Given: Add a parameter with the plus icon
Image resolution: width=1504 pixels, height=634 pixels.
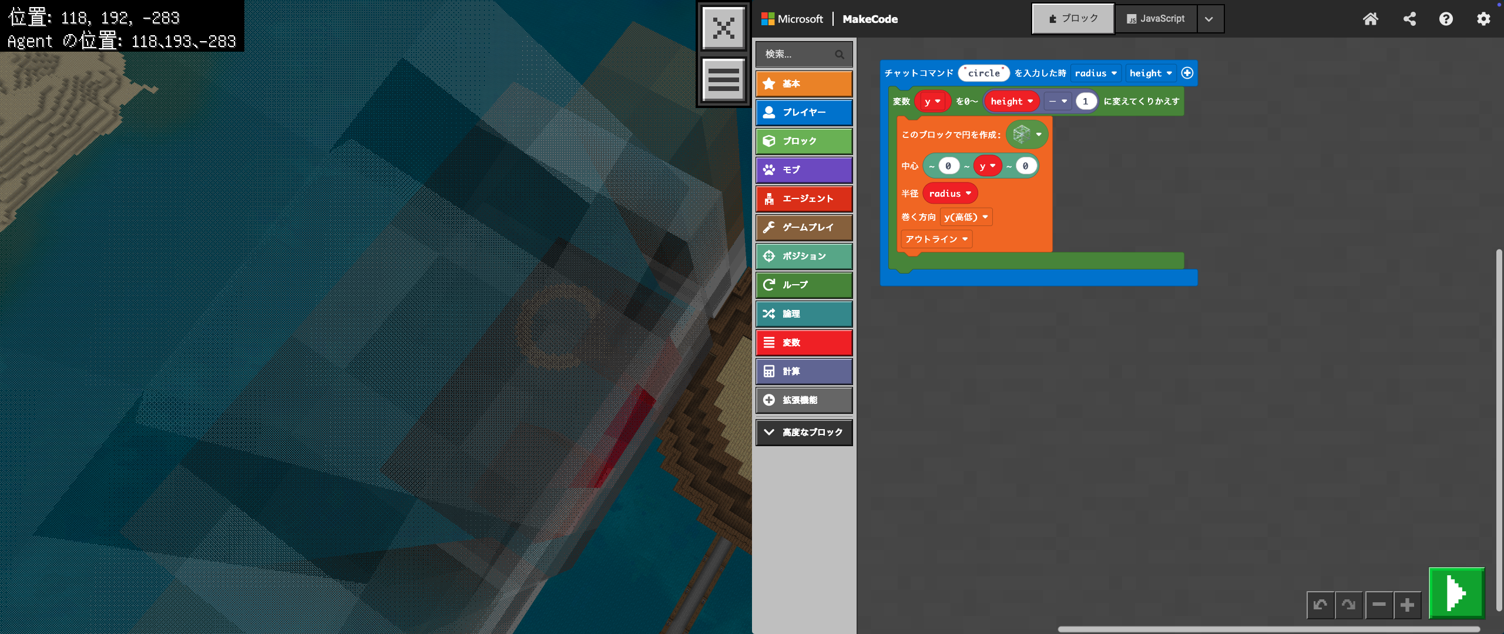Looking at the screenshot, I should pyautogui.click(x=1187, y=73).
